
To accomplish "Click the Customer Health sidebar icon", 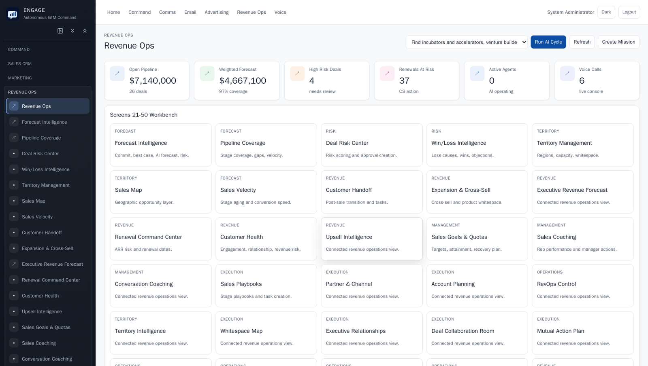I will click(14, 295).
